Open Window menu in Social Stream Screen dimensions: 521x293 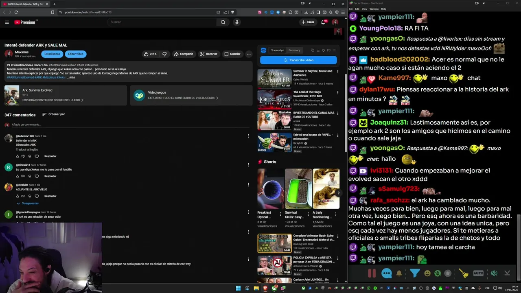pos(374,9)
